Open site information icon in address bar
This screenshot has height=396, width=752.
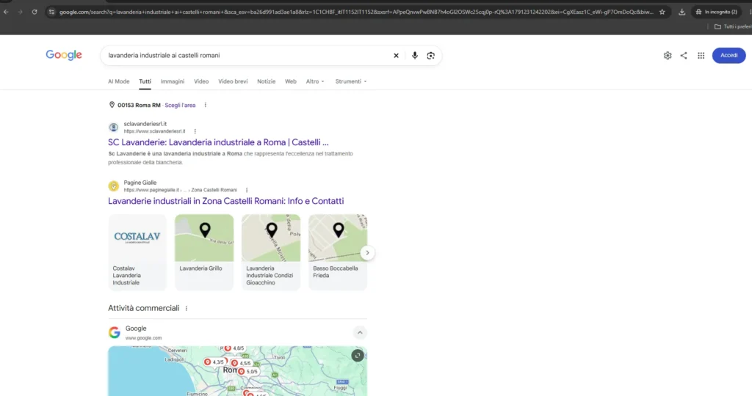click(52, 12)
